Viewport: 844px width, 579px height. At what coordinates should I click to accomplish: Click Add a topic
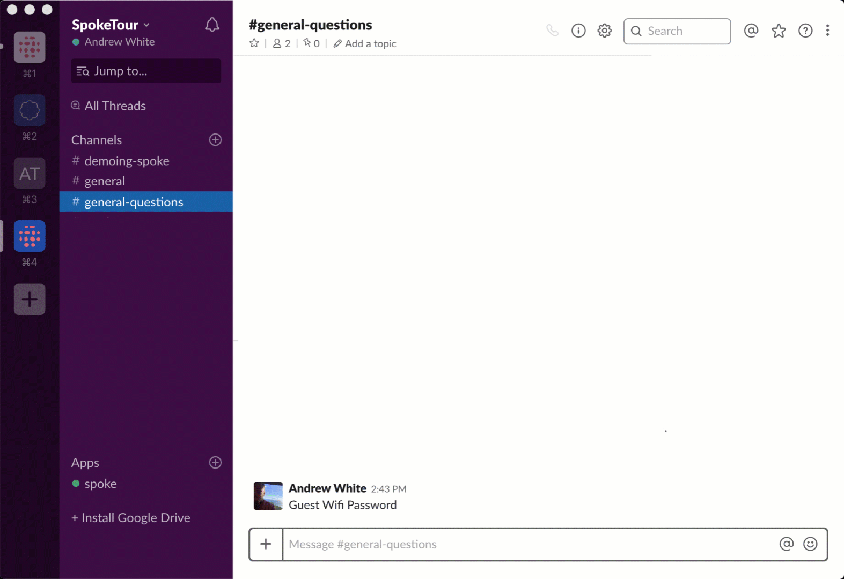(365, 43)
